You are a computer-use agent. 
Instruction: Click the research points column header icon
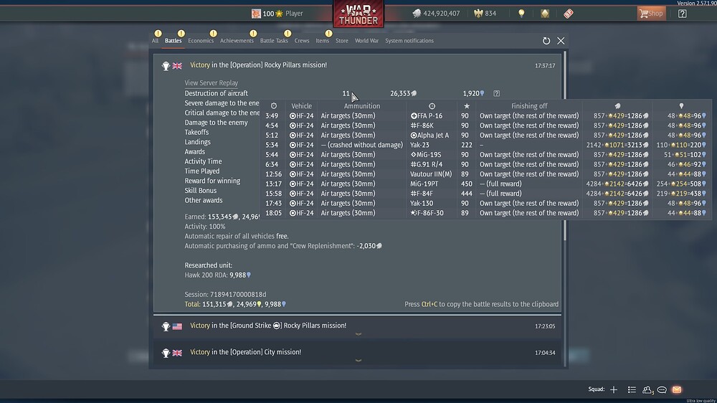click(681, 105)
